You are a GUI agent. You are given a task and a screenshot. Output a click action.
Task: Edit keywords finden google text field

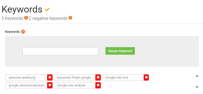click(75, 78)
